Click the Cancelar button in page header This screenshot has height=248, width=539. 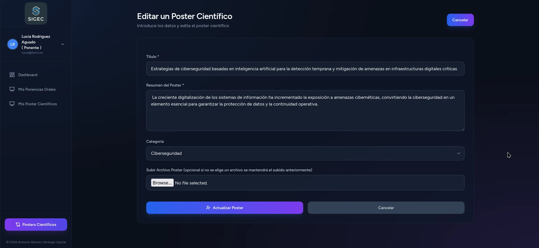coord(460,20)
